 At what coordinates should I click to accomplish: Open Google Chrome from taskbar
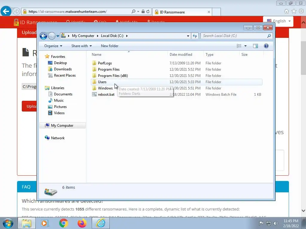(x=63, y=223)
